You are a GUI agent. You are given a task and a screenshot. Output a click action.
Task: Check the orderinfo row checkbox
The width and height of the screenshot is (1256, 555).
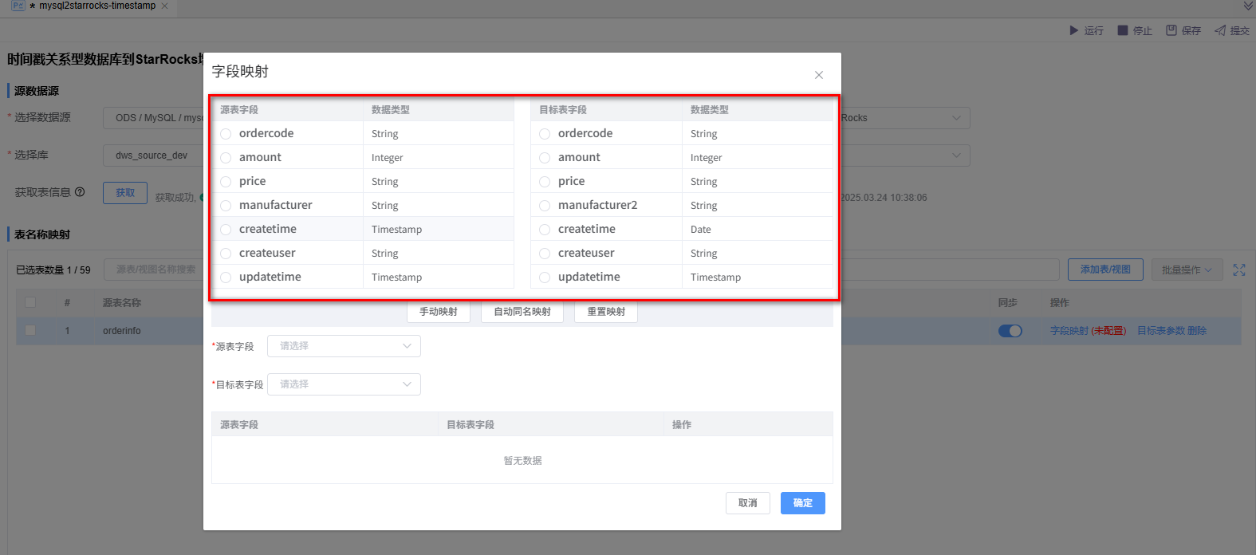(x=30, y=330)
